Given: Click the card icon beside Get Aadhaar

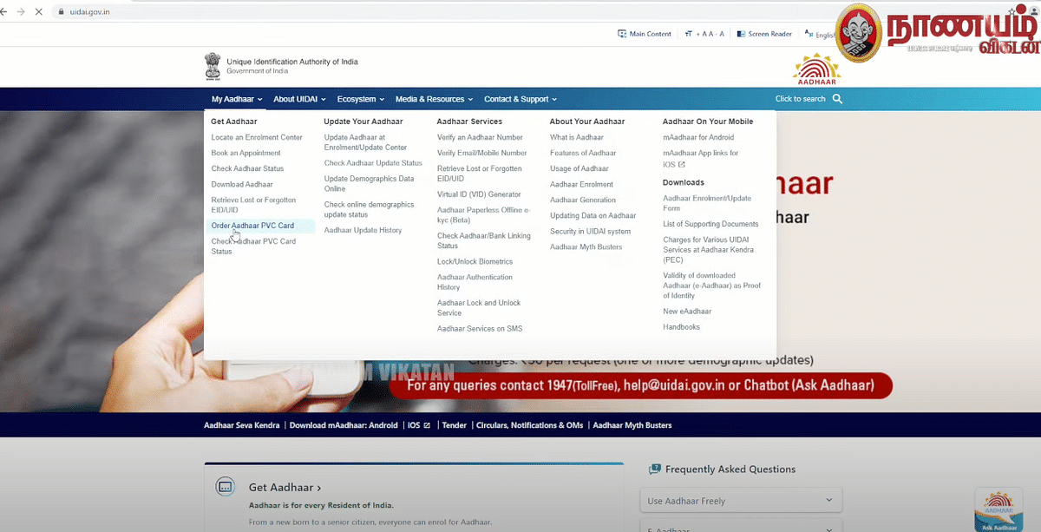Looking at the screenshot, I should (225, 487).
